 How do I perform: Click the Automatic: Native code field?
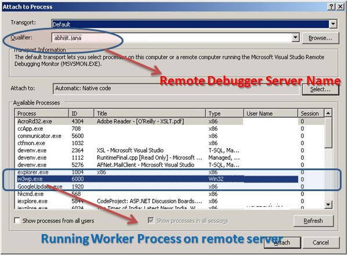point(176,88)
